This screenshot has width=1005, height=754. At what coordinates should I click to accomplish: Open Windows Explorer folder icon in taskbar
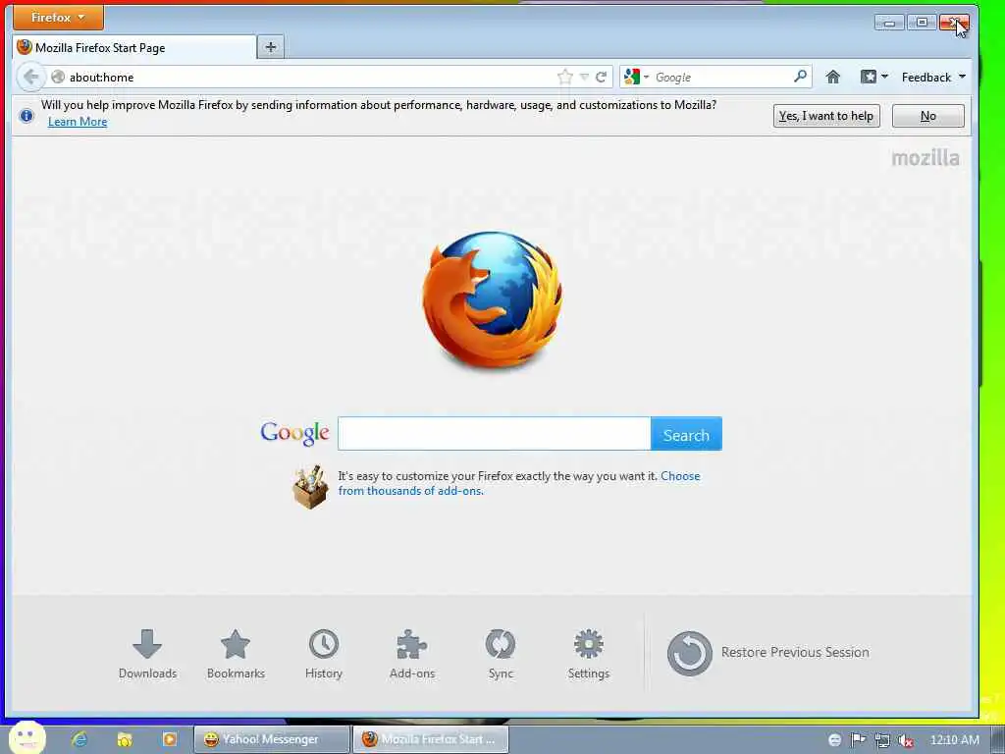click(125, 739)
